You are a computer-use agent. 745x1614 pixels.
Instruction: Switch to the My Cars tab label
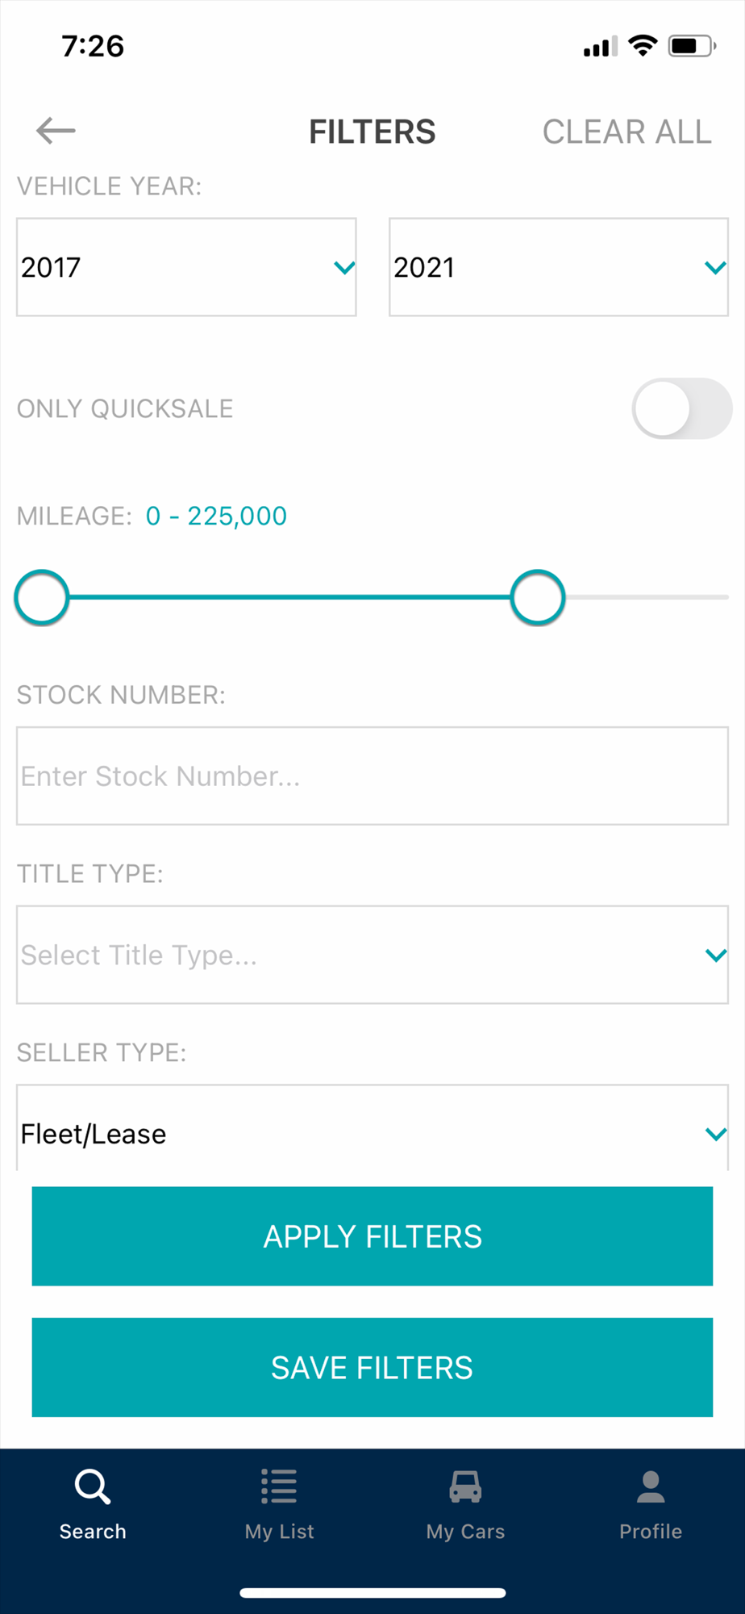(x=465, y=1532)
